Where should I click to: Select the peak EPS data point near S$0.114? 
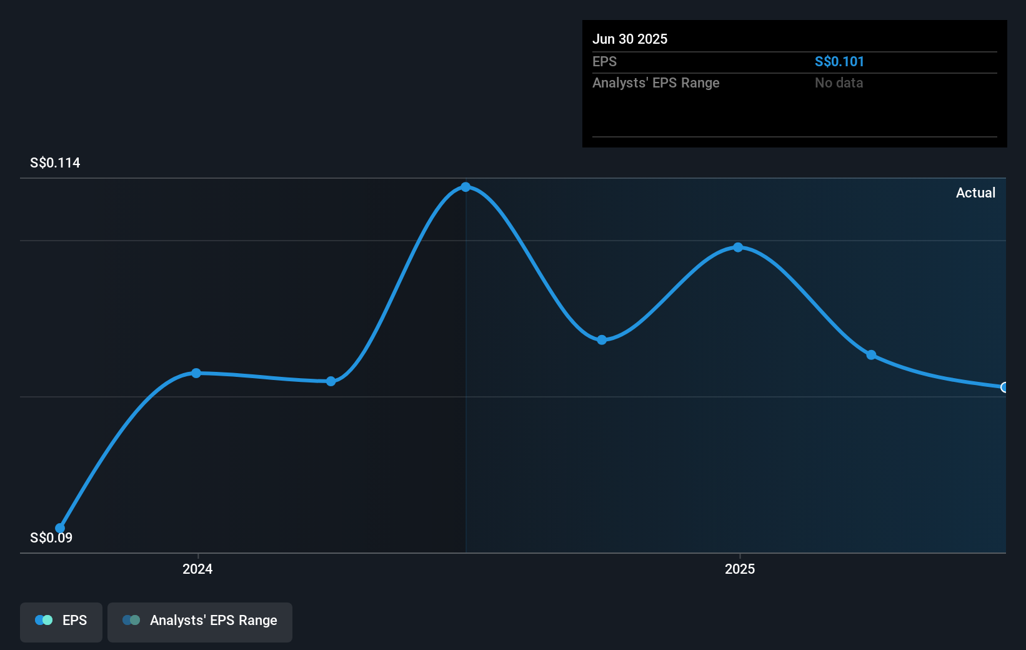point(466,187)
